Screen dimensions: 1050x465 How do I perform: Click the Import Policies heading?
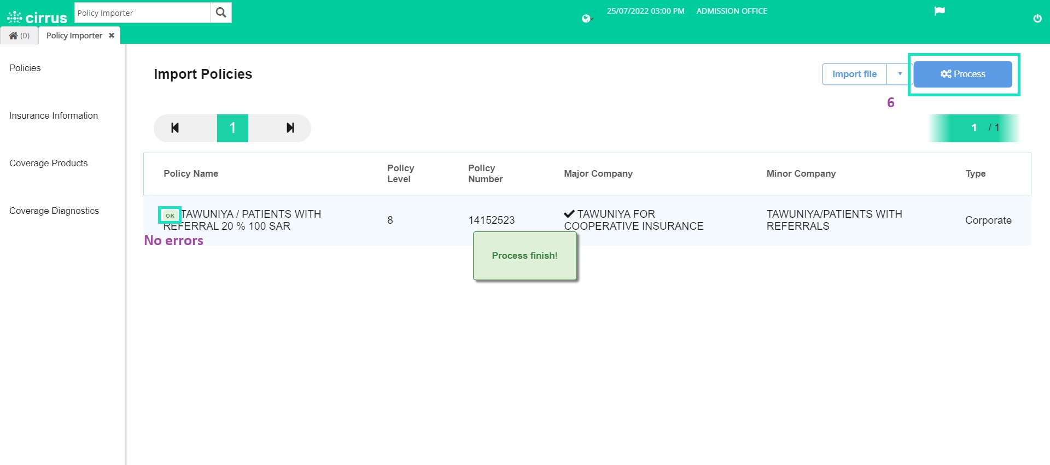(x=203, y=74)
